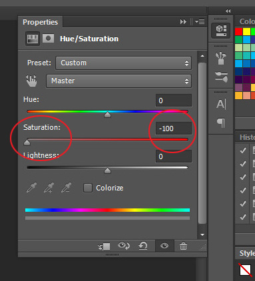Click the Saturation value field showing -100
This screenshot has height=281, width=255.
174,129
